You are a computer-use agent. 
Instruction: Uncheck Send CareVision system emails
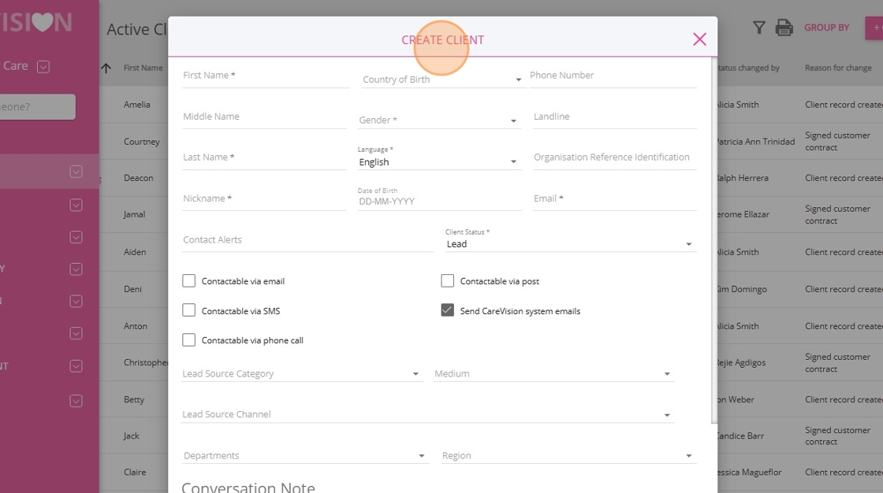(x=448, y=310)
